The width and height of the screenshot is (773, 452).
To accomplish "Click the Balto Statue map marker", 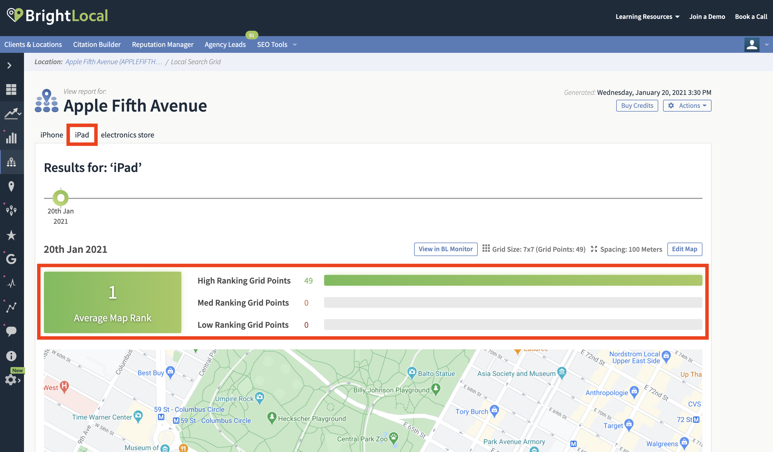I will tap(412, 373).
